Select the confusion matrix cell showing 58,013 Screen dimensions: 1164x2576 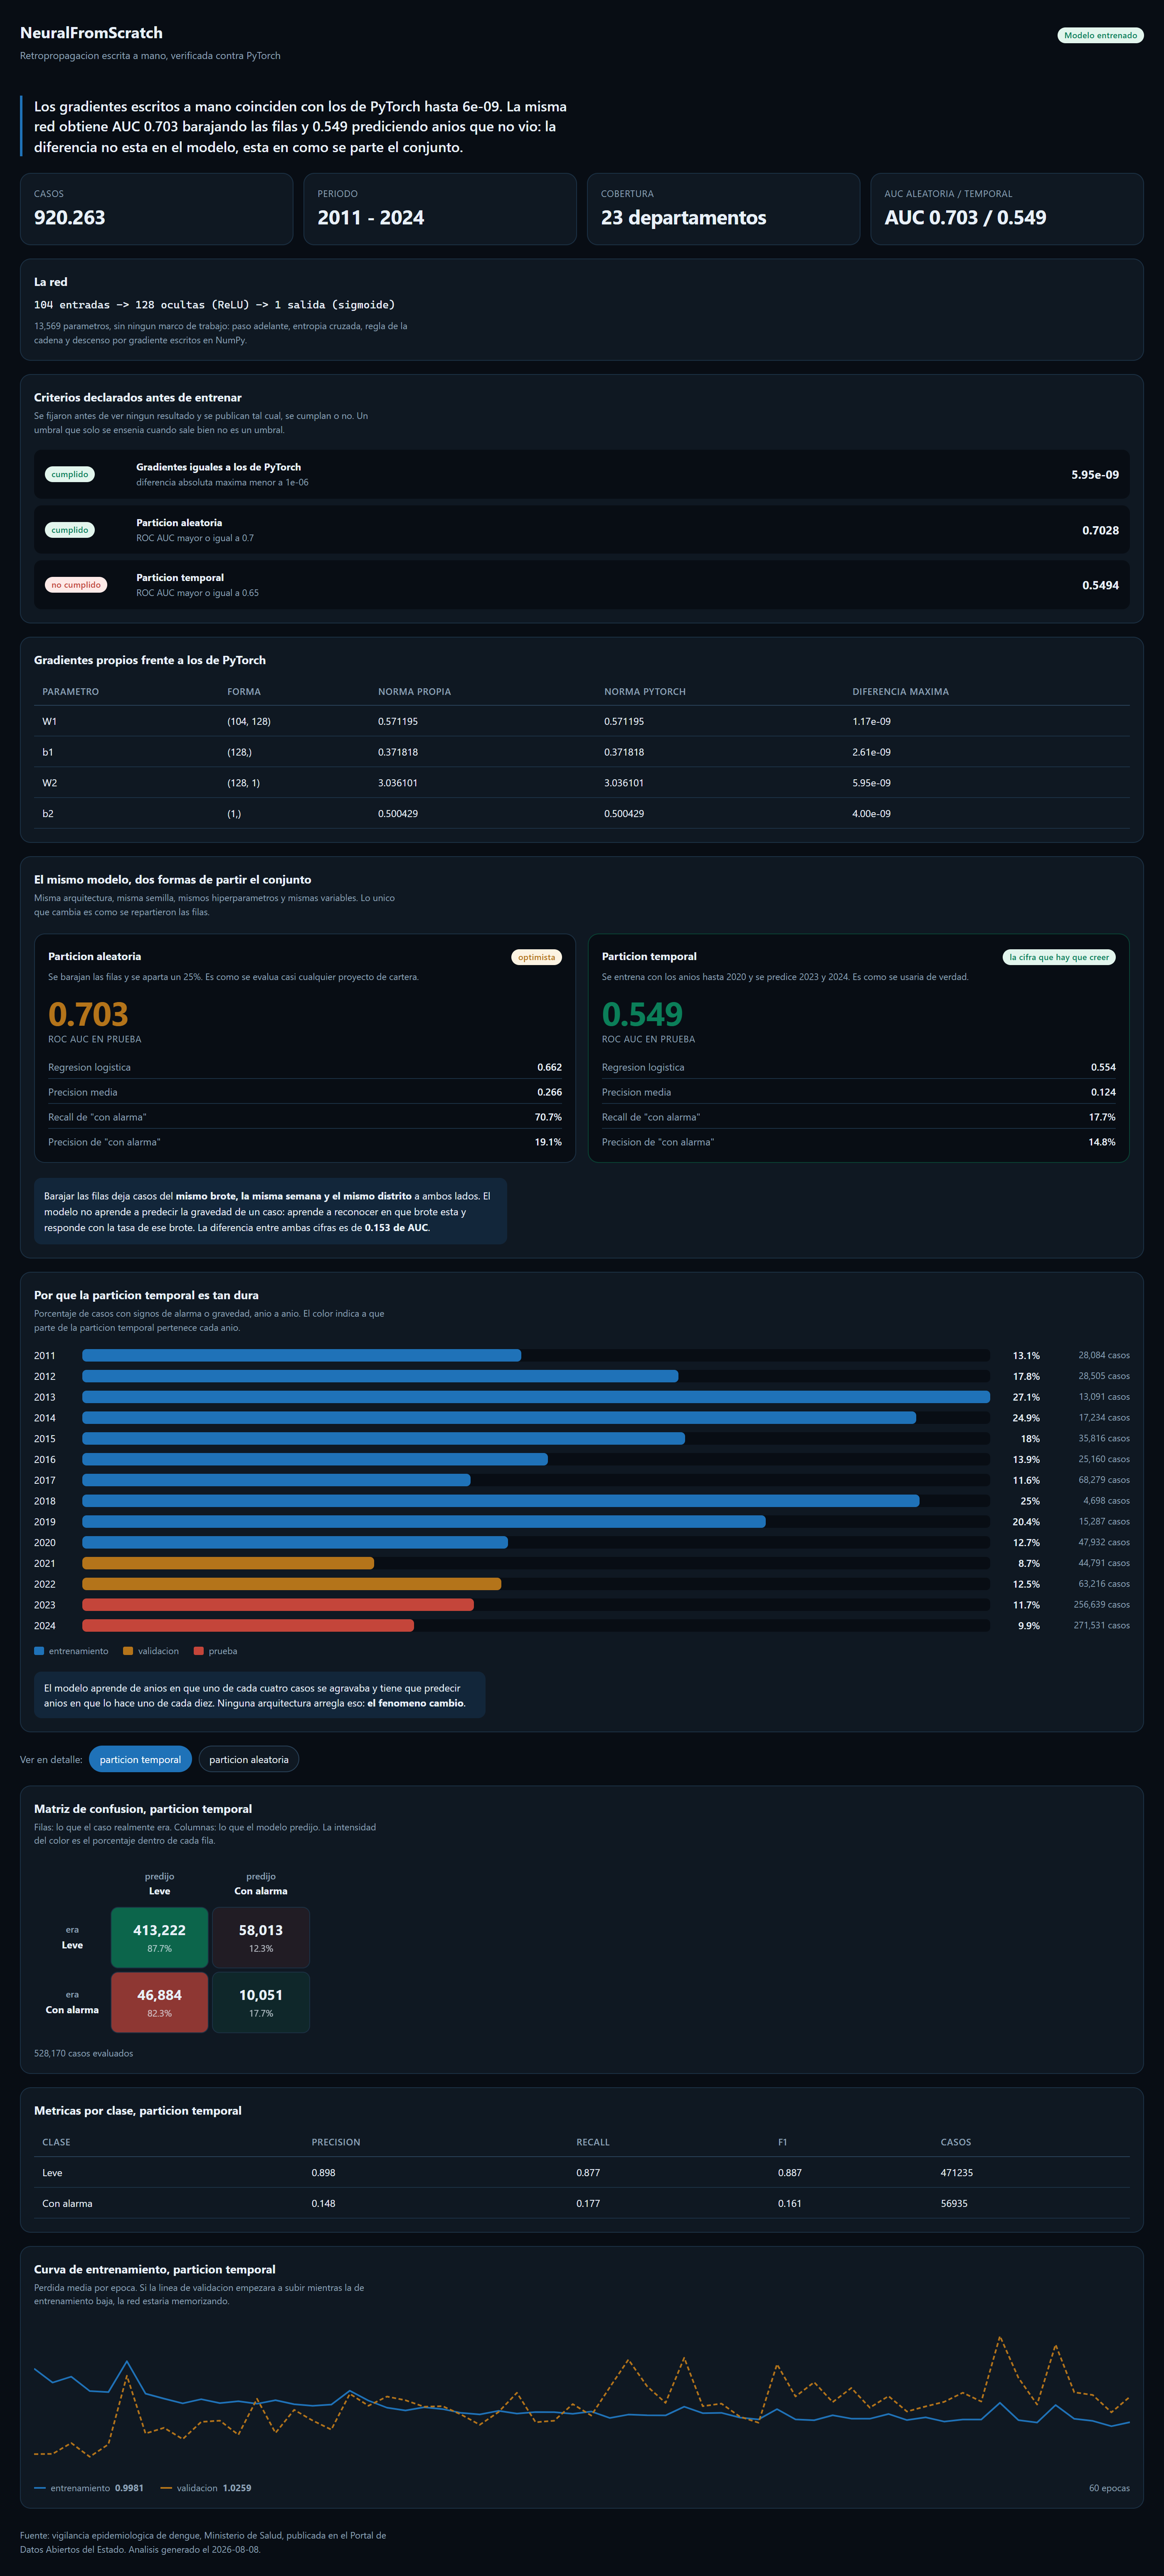coord(261,1937)
